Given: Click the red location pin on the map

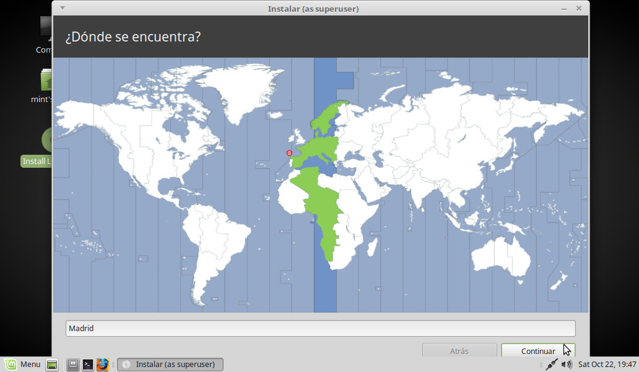Looking at the screenshot, I should [x=289, y=153].
